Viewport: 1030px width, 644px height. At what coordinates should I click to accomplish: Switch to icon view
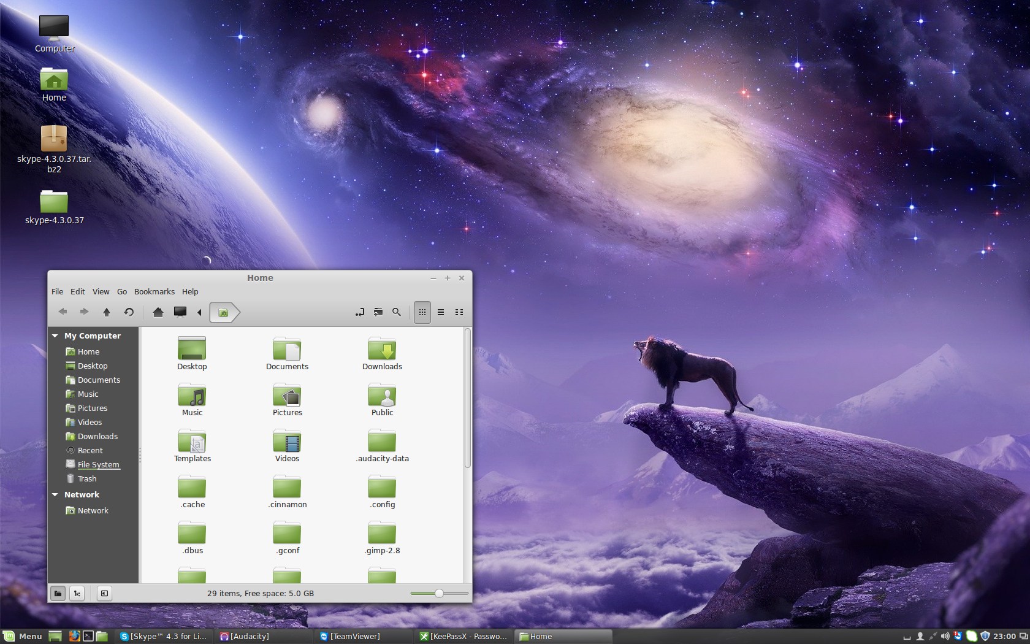[422, 312]
